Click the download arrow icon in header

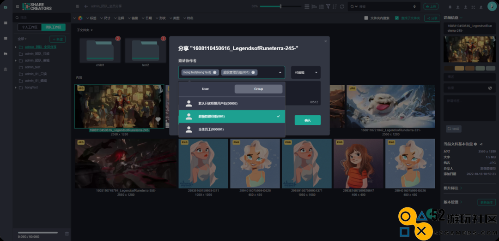click(x=466, y=7)
